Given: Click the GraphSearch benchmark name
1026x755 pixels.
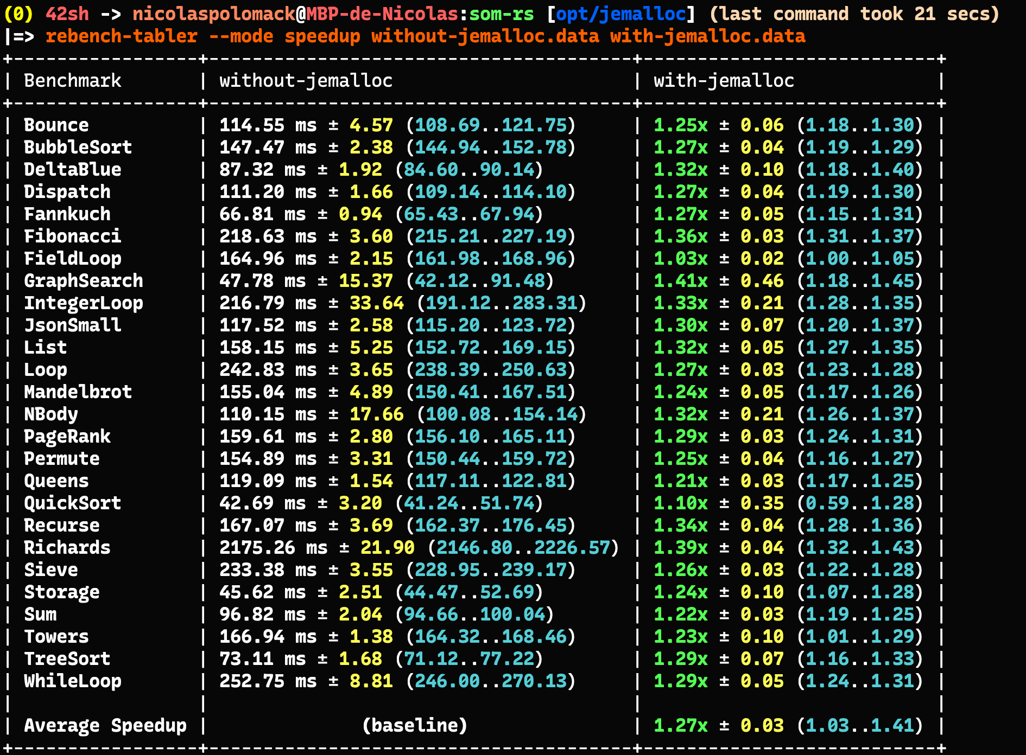Looking at the screenshot, I should click(x=83, y=280).
